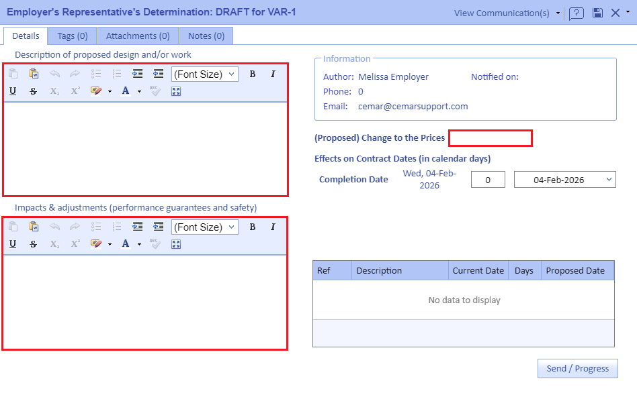Apply strikethrough in the Description editor
The width and height of the screenshot is (637, 401).
[x=33, y=91]
